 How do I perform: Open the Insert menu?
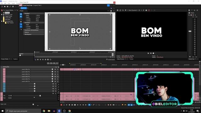[13, 3]
